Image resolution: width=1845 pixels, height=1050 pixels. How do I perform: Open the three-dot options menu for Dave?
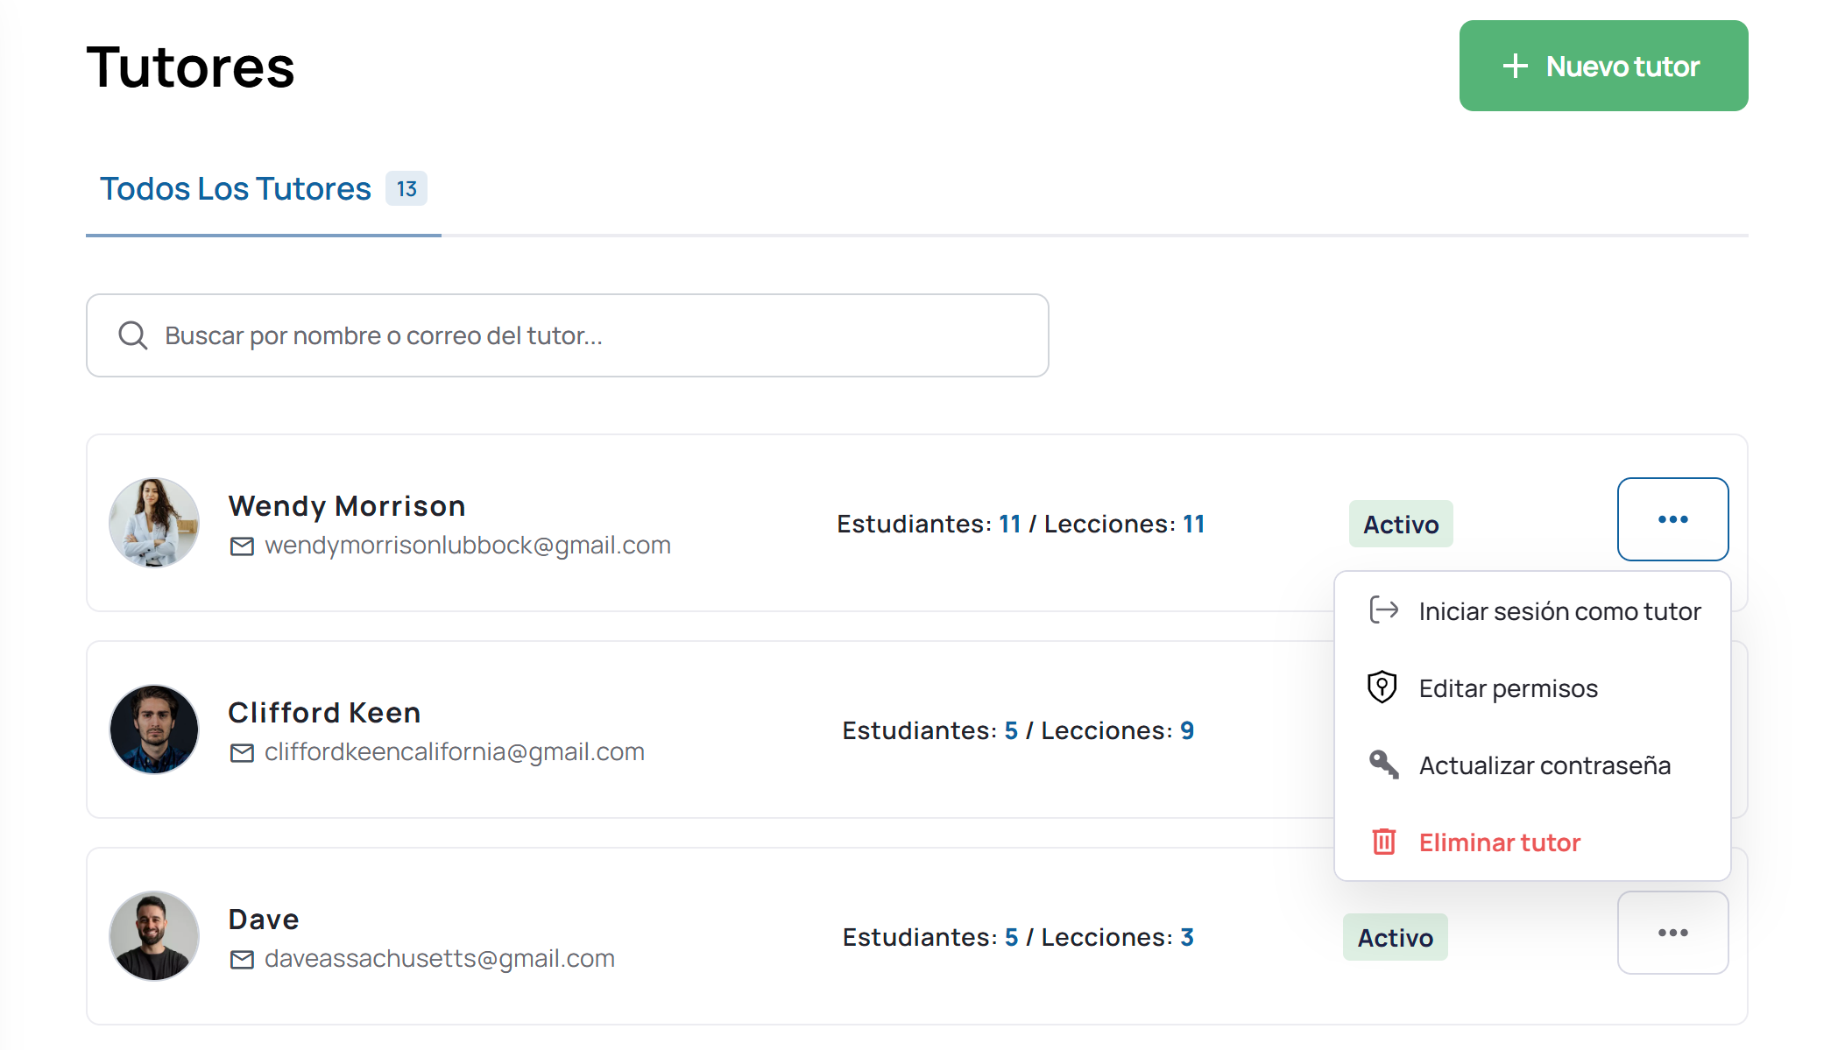1672,933
